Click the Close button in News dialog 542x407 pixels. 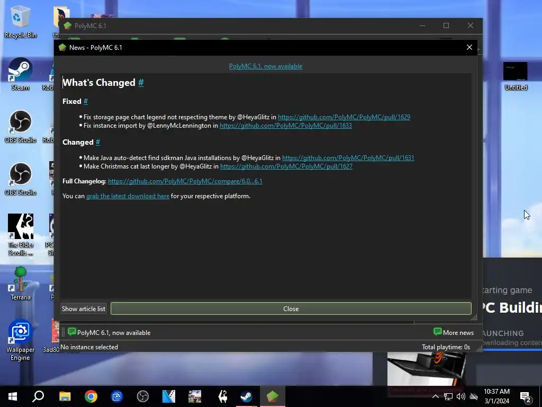pos(291,309)
